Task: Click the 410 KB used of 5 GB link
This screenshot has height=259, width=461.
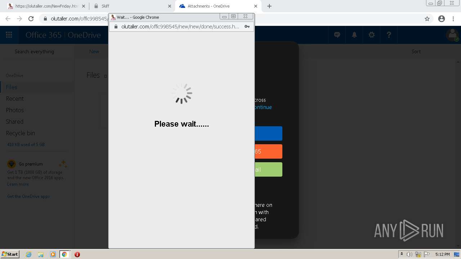Action: tap(26, 145)
